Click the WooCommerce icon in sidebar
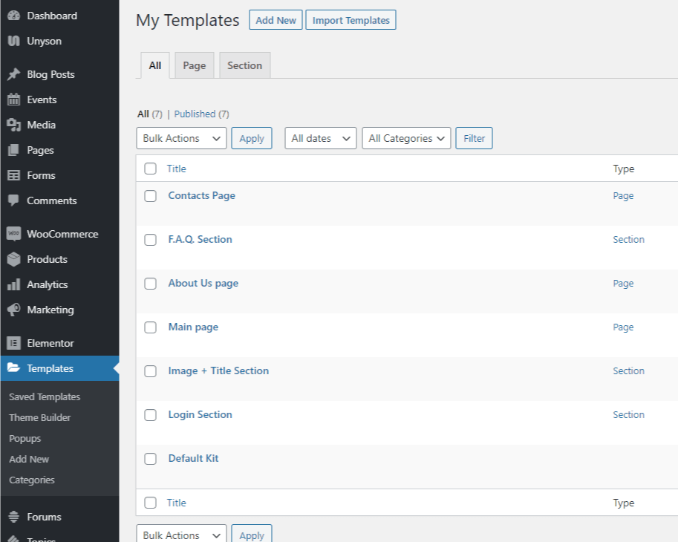This screenshot has height=542, width=678. pyautogui.click(x=14, y=235)
